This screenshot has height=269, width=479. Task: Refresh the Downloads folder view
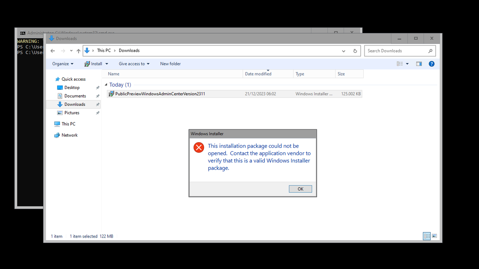pos(355,51)
